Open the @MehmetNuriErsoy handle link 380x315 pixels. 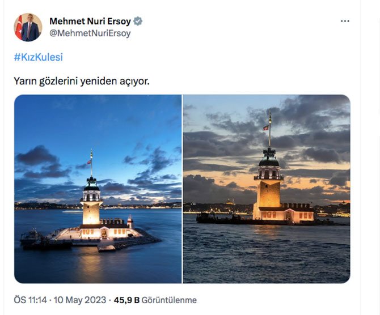tap(90, 33)
